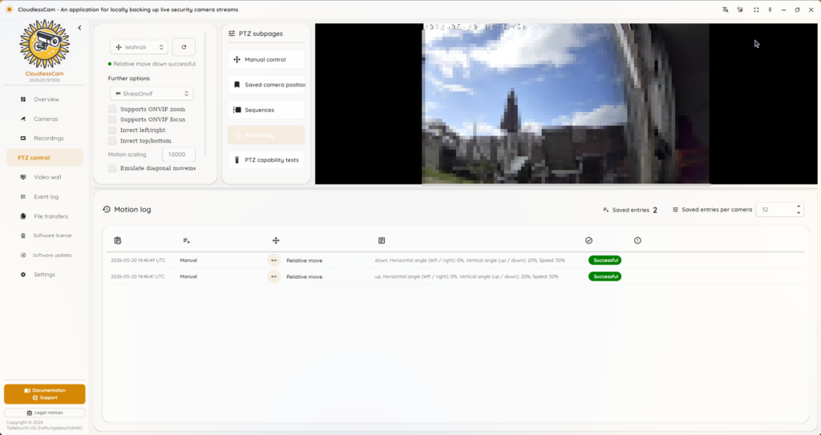Open Settings from the sidebar
Viewport: 821px width, 435px height.
(45, 274)
